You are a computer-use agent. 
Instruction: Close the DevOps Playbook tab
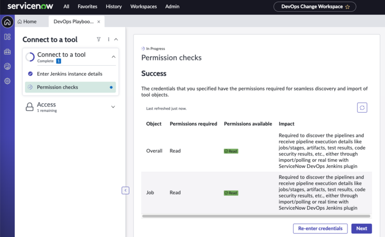(99, 22)
